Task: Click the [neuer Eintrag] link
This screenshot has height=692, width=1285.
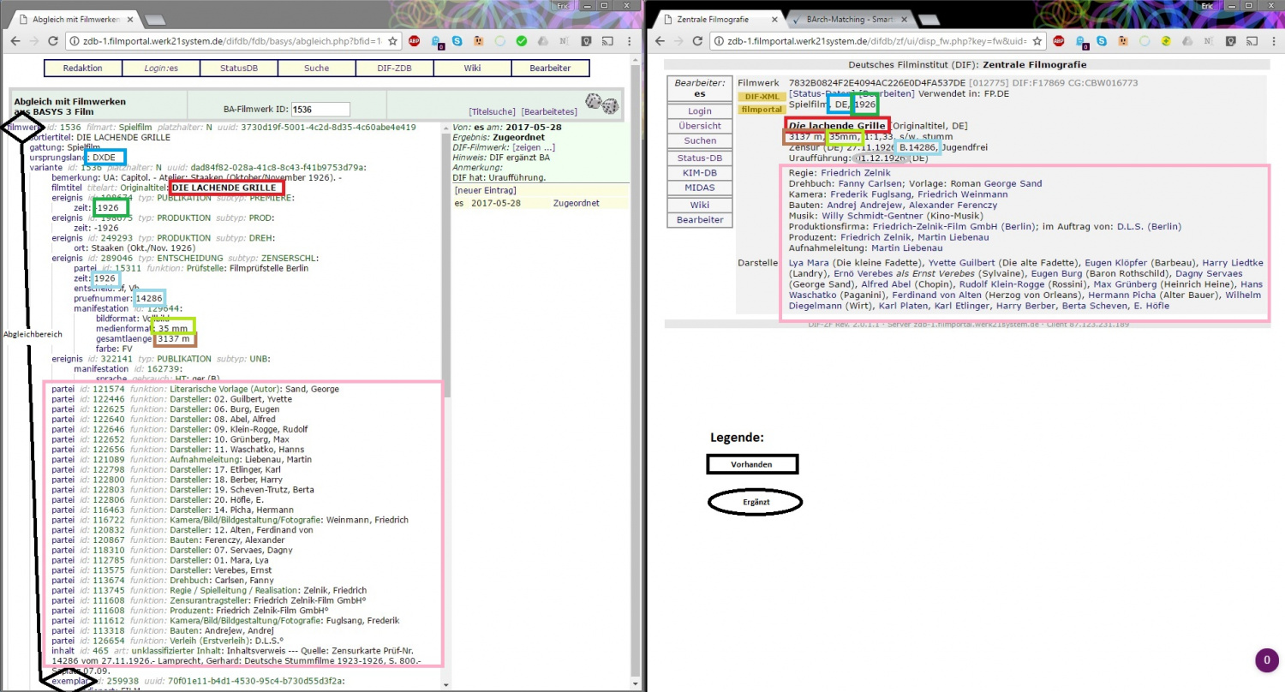Action: [x=484, y=190]
